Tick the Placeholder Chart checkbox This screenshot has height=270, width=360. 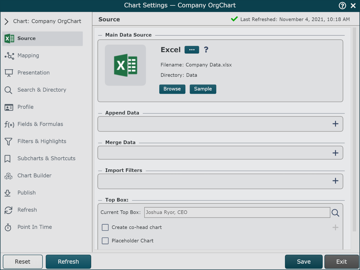click(x=105, y=241)
